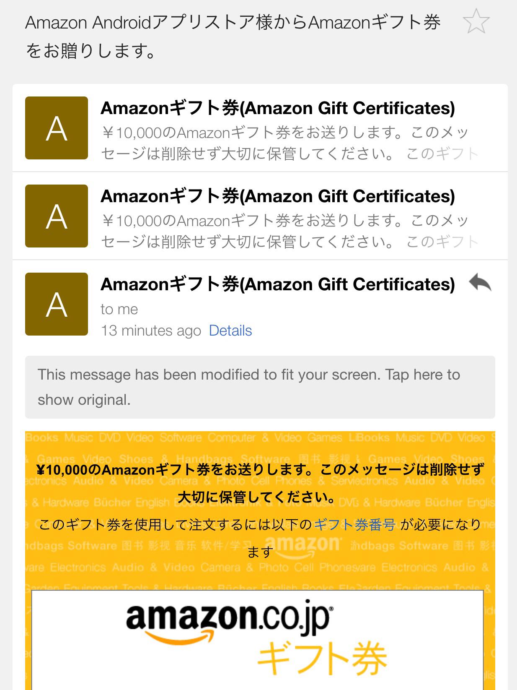Viewport: 517px width, 690px height.
Task: Tap the bold ¥10,000 gift announcement text
Action: (x=260, y=483)
